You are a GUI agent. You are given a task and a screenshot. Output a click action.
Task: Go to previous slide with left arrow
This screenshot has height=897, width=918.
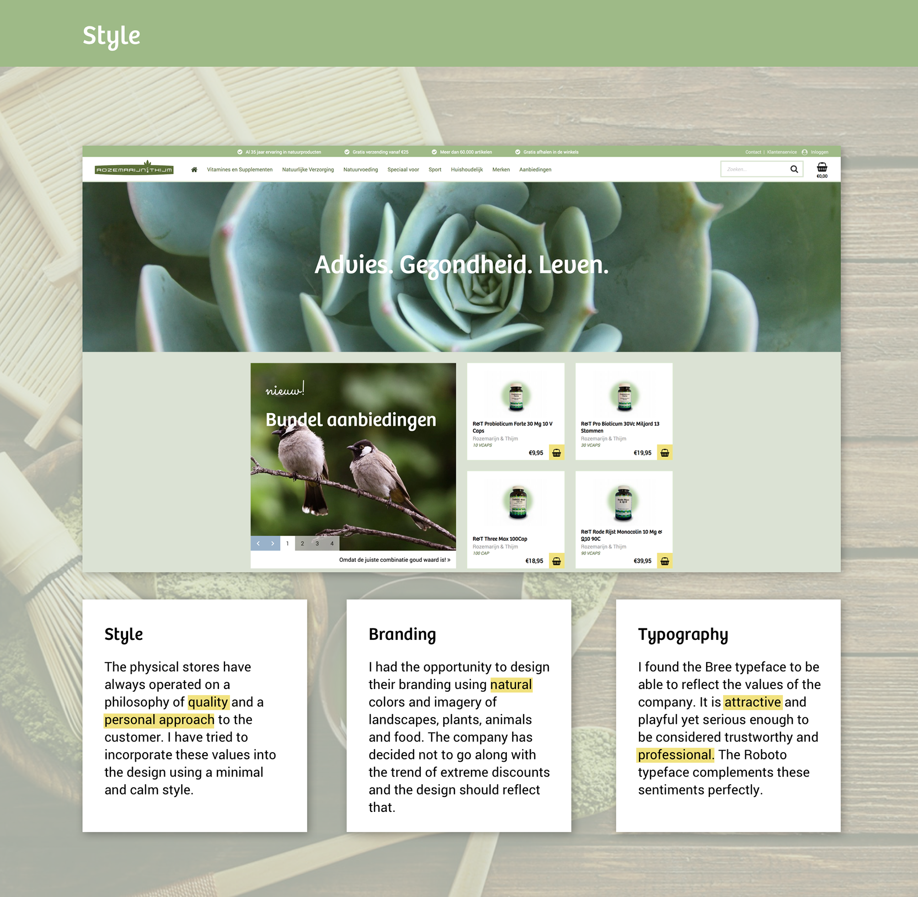pyautogui.click(x=258, y=543)
